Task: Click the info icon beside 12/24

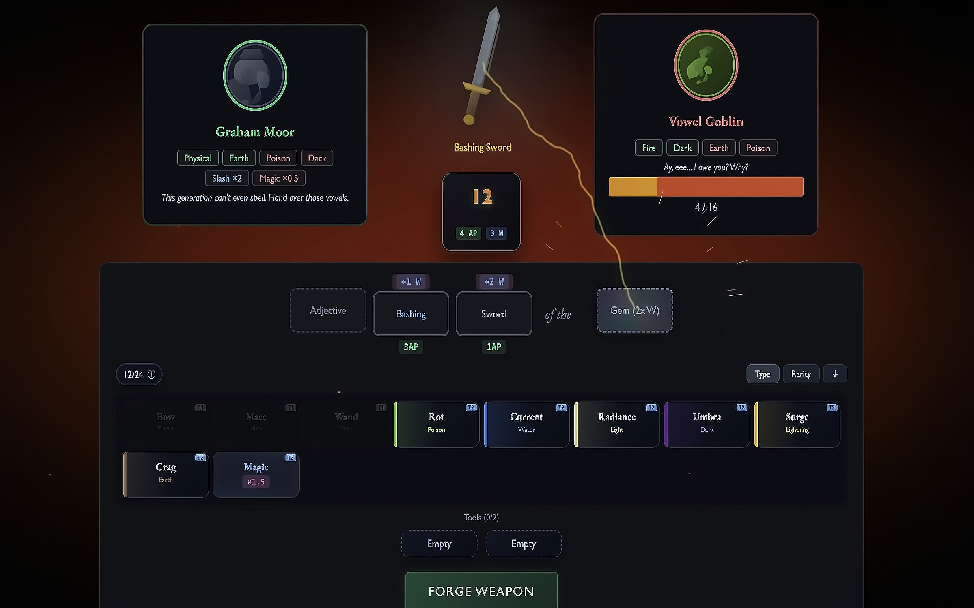Action: pyautogui.click(x=151, y=374)
